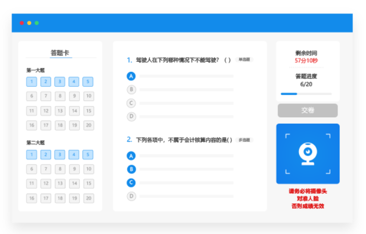Click the 第二大题 section label
This screenshot has height=234, width=366.
pyautogui.click(x=35, y=143)
